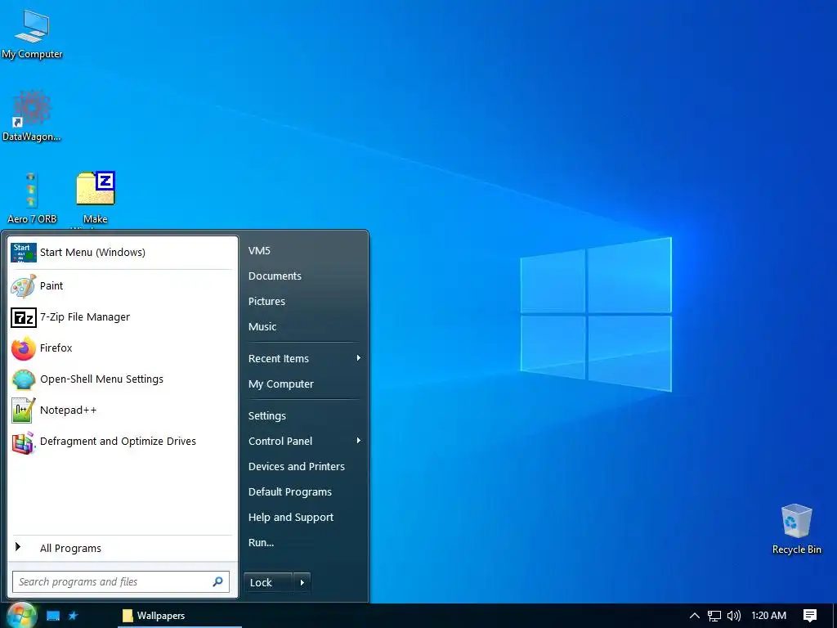Screen dimensions: 837x628
Task: Open Default Programs entry
Action: [x=290, y=491]
